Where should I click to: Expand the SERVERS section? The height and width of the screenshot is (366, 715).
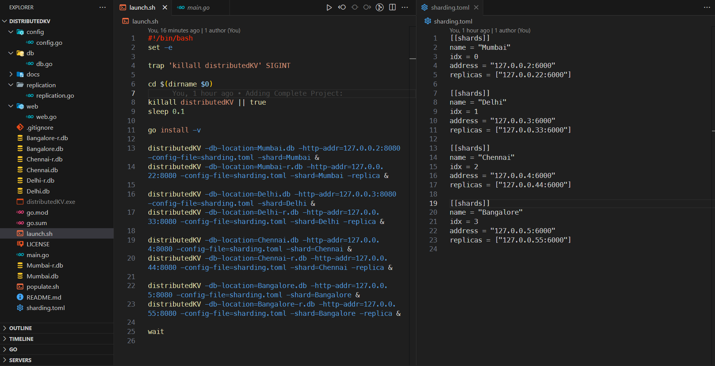tap(57, 360)
